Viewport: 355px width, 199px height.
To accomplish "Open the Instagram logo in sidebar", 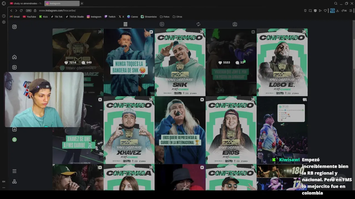I will point(14,27).
